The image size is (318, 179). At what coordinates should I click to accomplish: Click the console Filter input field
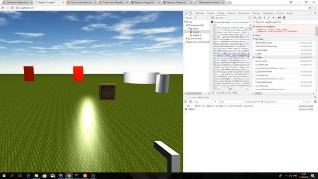click(x=231, y=101)
